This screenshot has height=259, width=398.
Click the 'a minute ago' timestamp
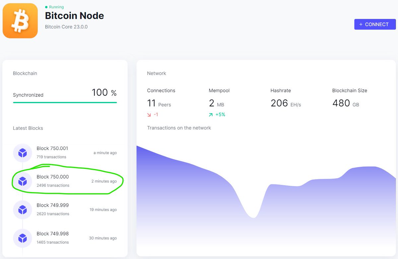pos(105,153)
